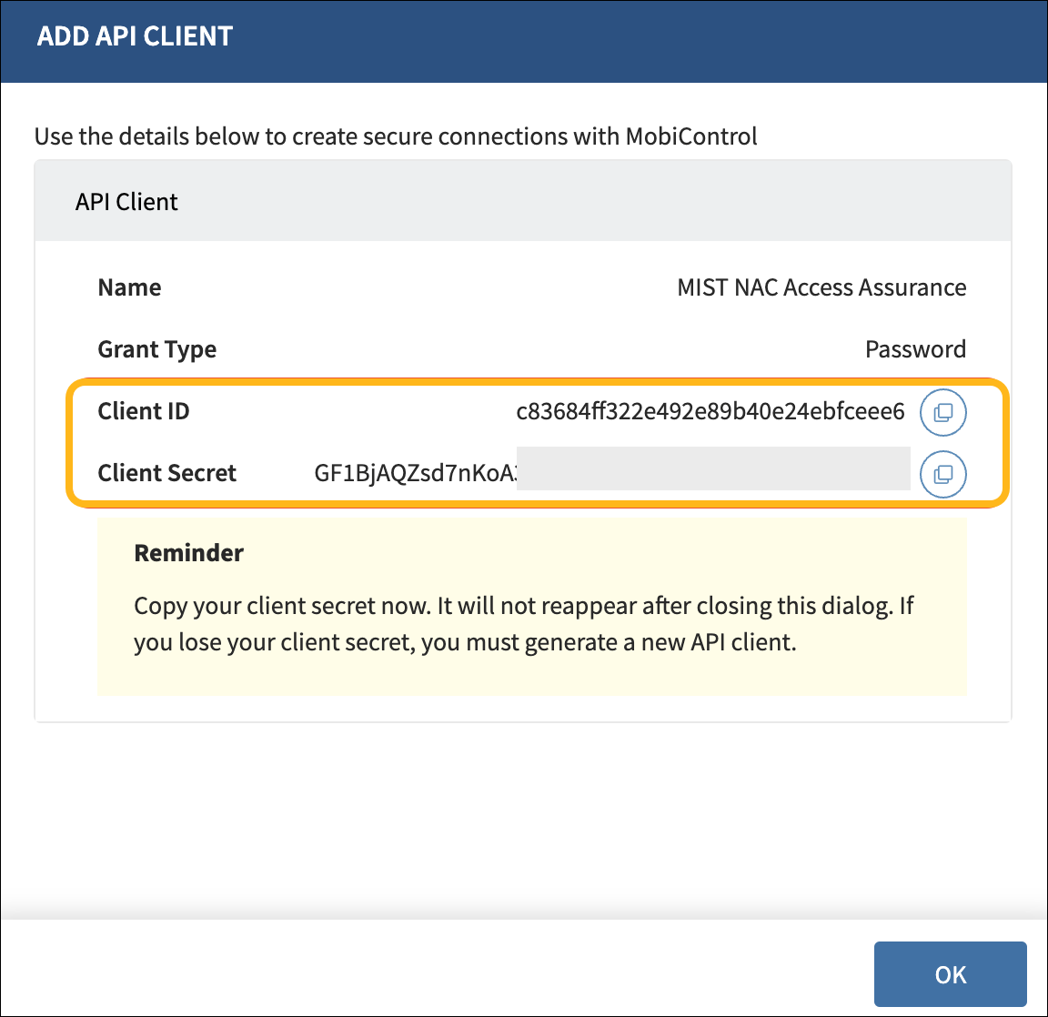Click the Client ID label
Viewport: 1048px width, 1017px height.
pos(144,411)
